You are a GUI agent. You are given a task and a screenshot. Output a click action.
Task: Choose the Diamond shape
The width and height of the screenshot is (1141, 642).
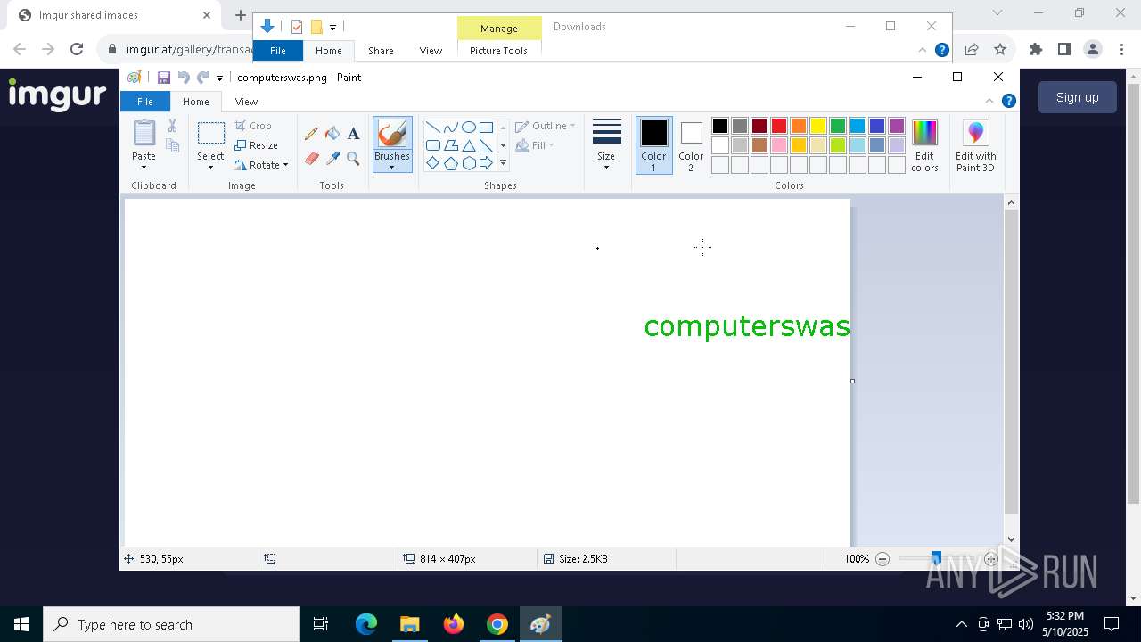(x=432, y=163)
